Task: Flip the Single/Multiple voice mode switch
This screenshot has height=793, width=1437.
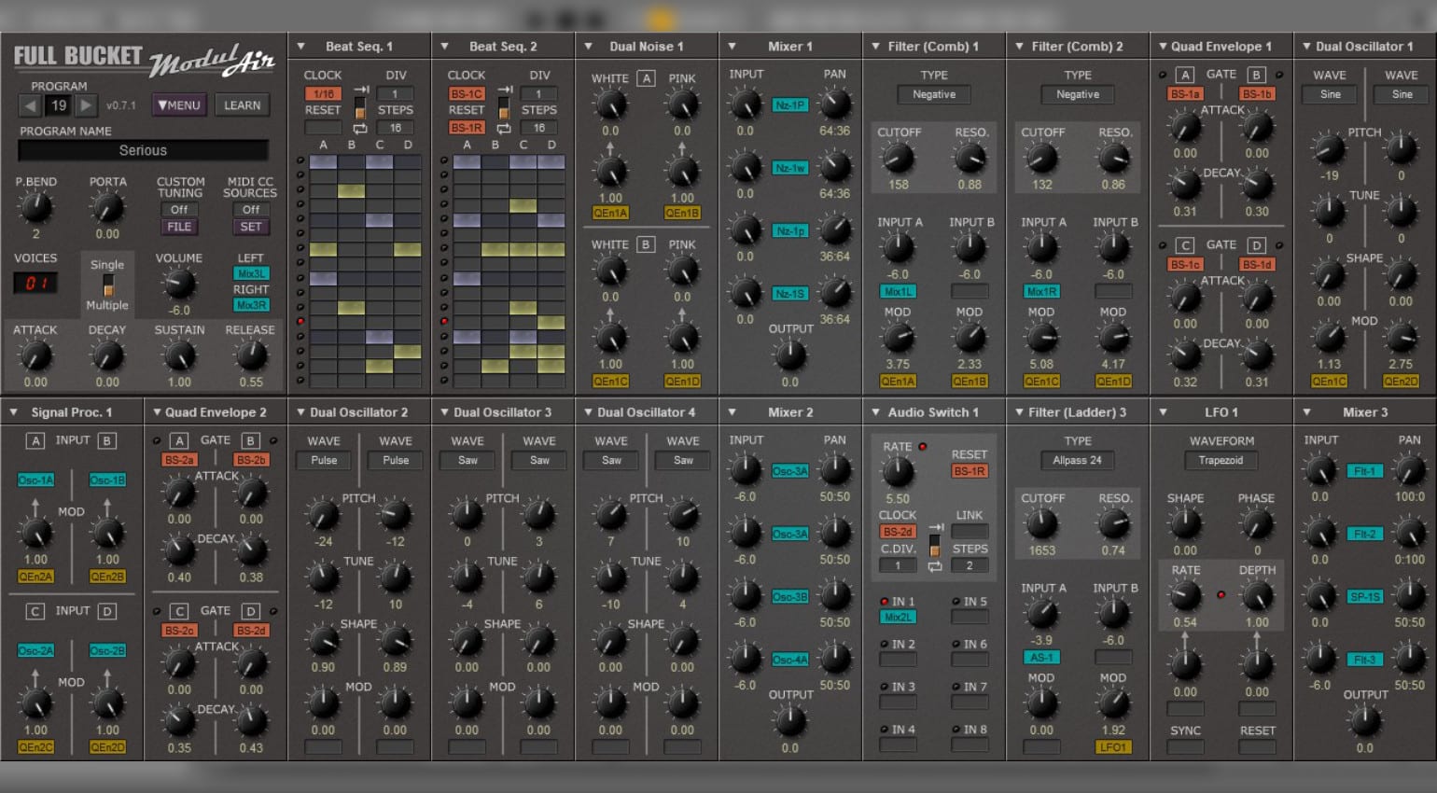Action: (108, 285)
